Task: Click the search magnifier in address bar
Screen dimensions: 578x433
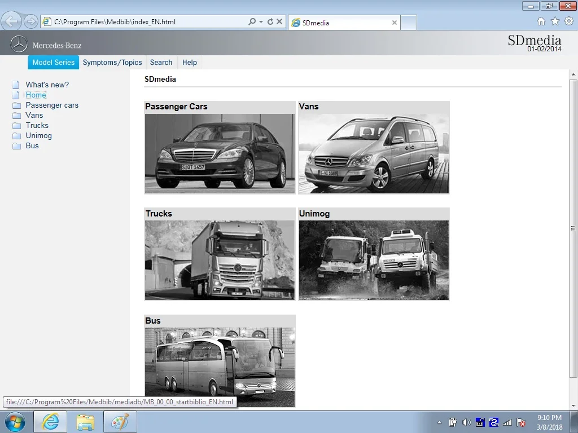Action: click(252, 22)
